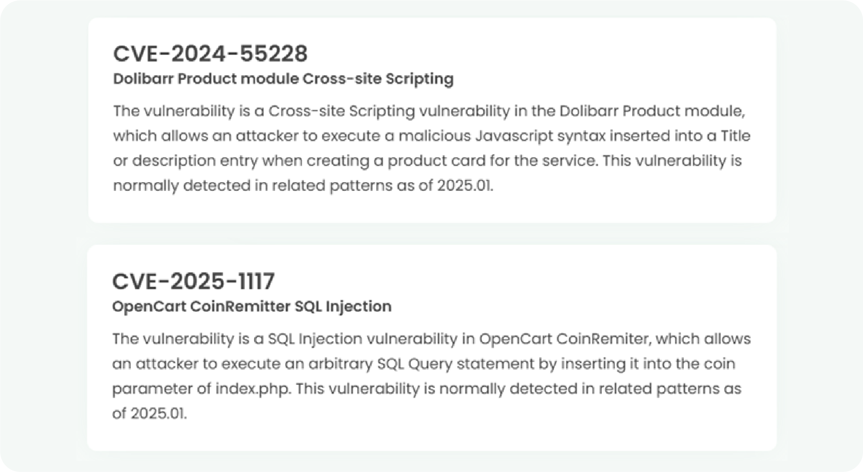Click the 'of 2025.01.' text ending the second card

150,414
